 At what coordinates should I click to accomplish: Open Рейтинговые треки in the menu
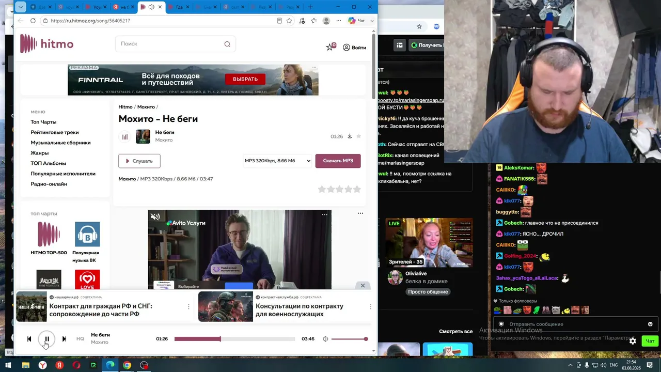click(55, 132)
